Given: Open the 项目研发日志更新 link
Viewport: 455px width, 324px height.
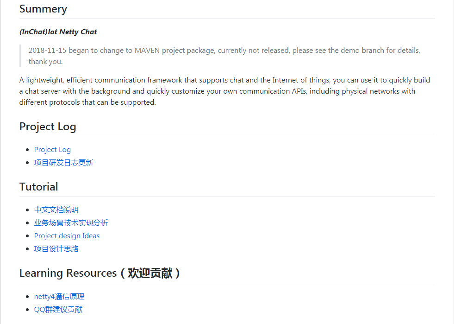Looking at the screenshot, I should coord(63,163).
